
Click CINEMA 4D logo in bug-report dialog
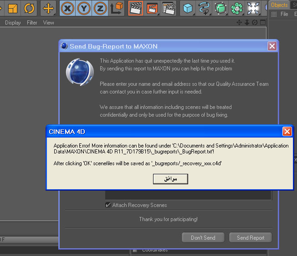[x=80, y=72]
